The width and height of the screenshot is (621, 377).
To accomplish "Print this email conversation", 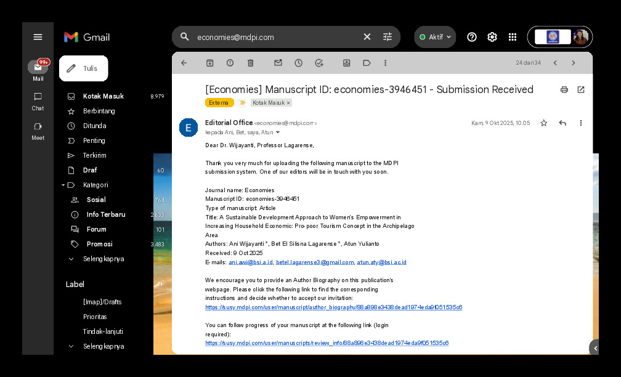I will click(564, 89).
